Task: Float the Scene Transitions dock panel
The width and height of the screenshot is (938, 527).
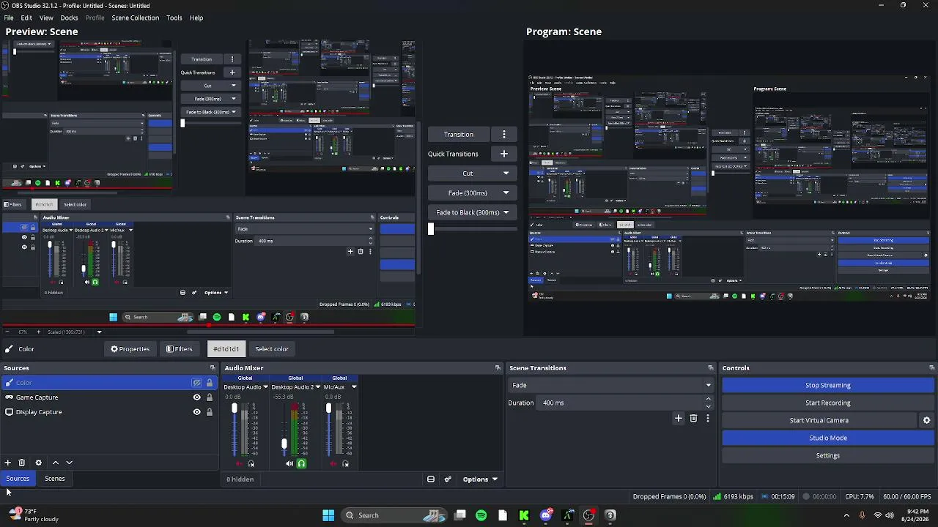Action: [x=710, y=368]
